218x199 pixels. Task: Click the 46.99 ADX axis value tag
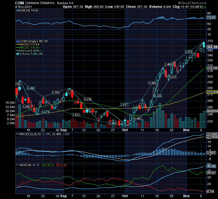pyautogui.click(x=211, y=166)
